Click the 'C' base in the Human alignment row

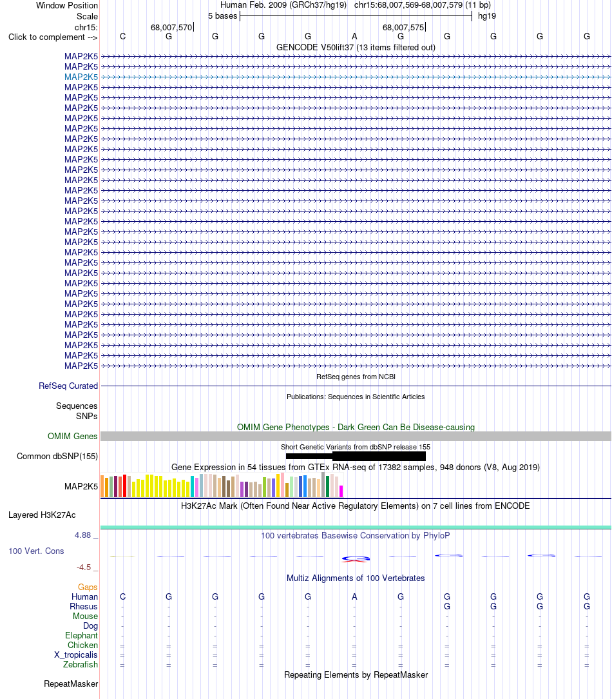pyautogui.click(x=123, y=597)
